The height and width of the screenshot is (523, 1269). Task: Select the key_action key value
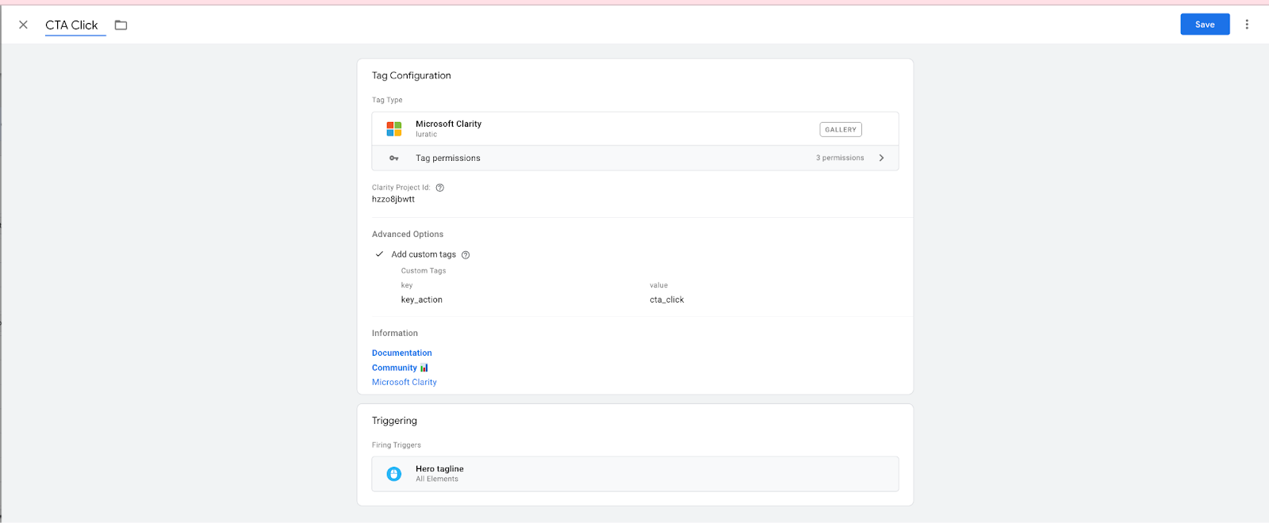pos(422,300)
